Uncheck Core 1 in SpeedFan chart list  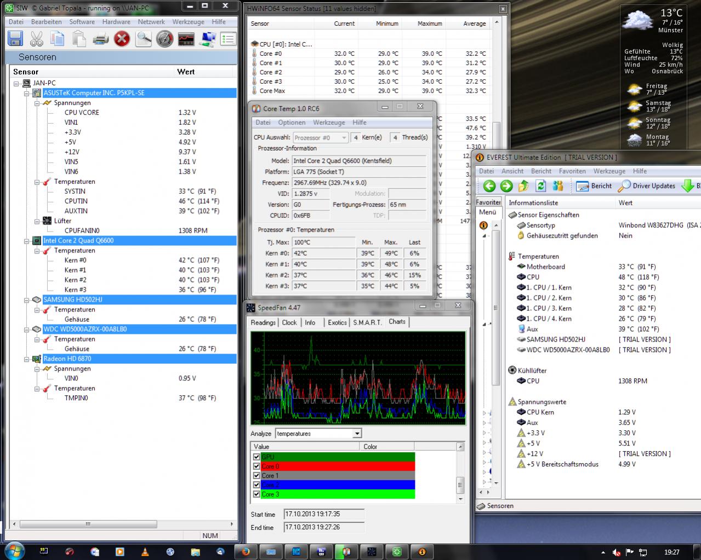point(256,476)
